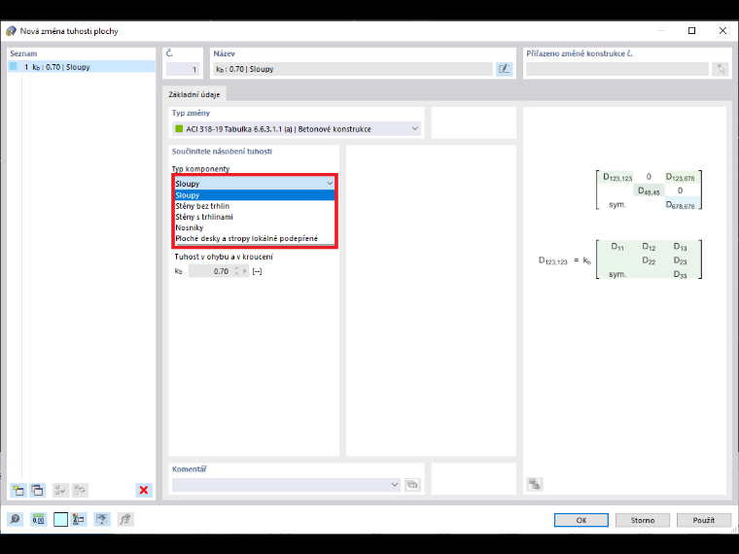This screenshot has height=554, width=739.
Task: Click the 'Součinitele násobení tuhosti' heading
Action: pyautogui.click(x=222, y=152)
